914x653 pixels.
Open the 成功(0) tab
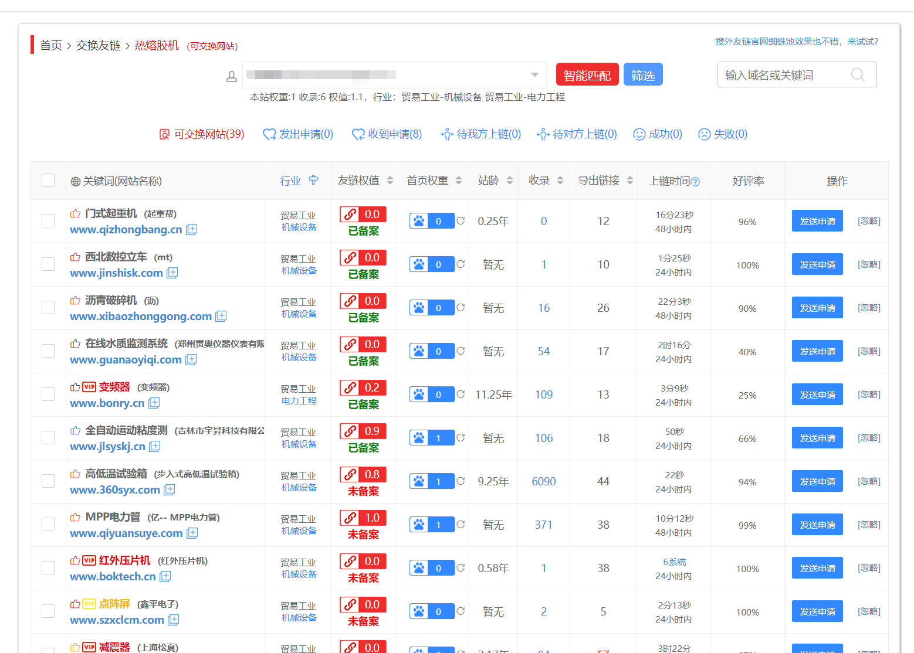pyautogui.click(x=664, y=134)
